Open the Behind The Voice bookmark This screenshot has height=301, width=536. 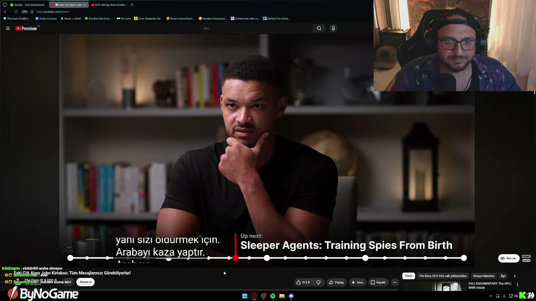point(277,18)
